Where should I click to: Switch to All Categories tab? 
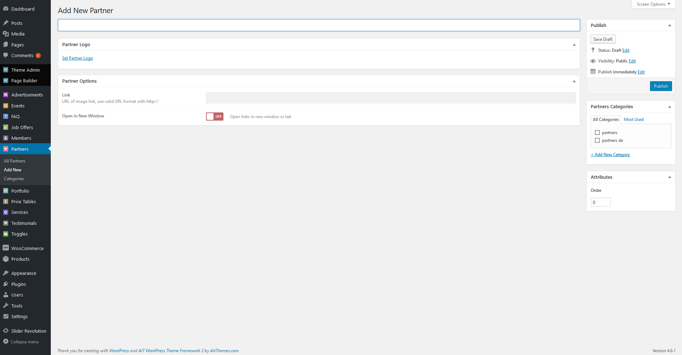606,120
